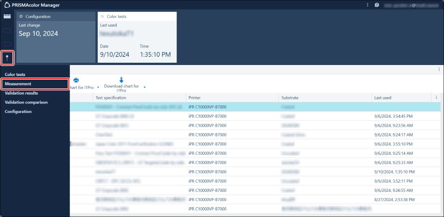Open the toolbar overflow three-dot menu

tap(439, 70)
